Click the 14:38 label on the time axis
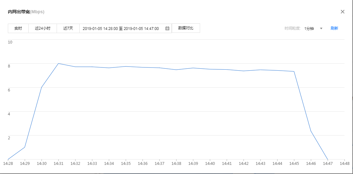 176,164
